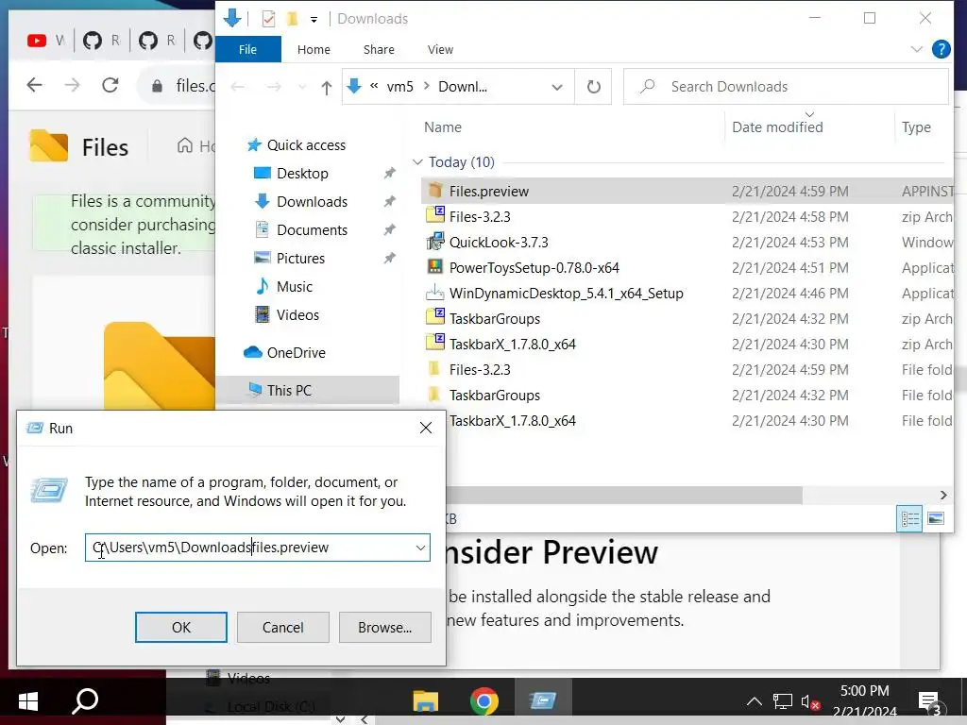Go up one folder level in Explorer
Viewport: 967px width, 725px height.
click(326, 87)
